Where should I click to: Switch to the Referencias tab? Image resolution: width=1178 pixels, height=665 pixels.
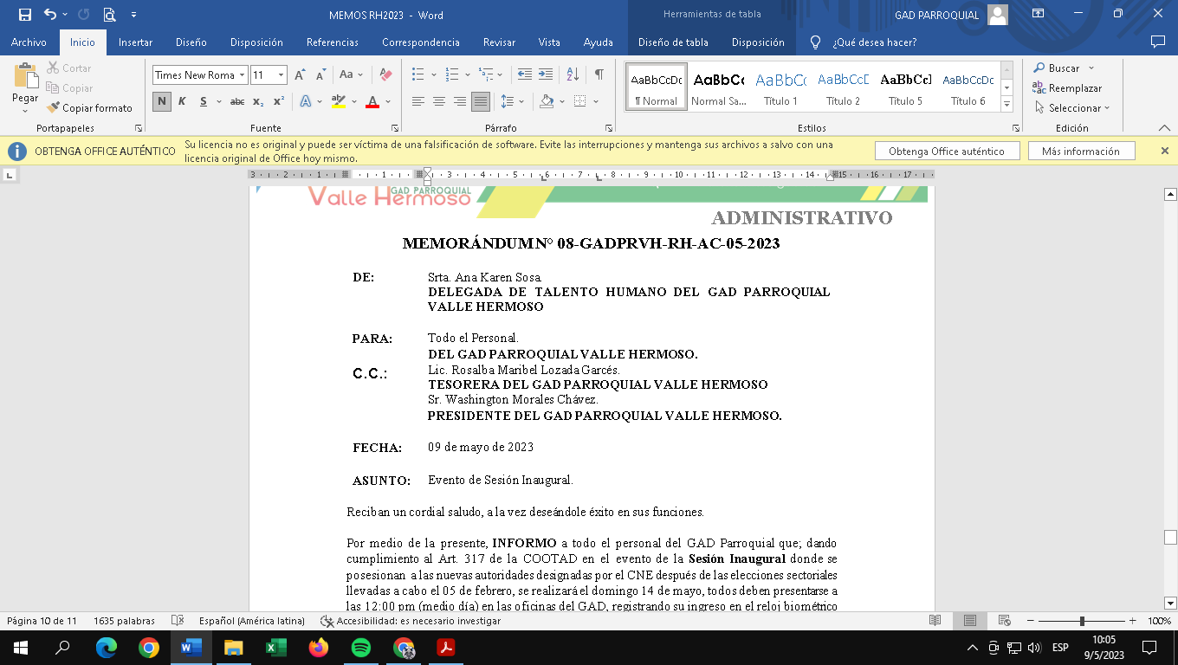click(x=332, y=42)
